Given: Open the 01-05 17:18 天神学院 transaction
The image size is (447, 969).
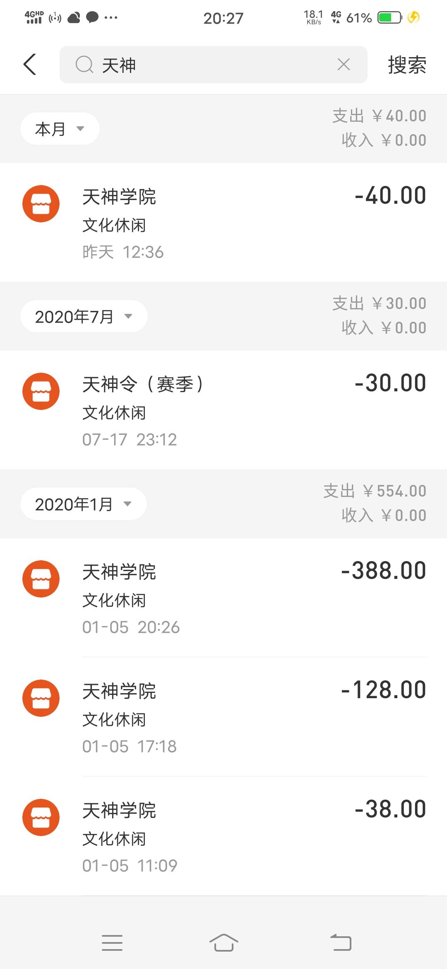Looking at the screenshot, I should click(223, 717).
